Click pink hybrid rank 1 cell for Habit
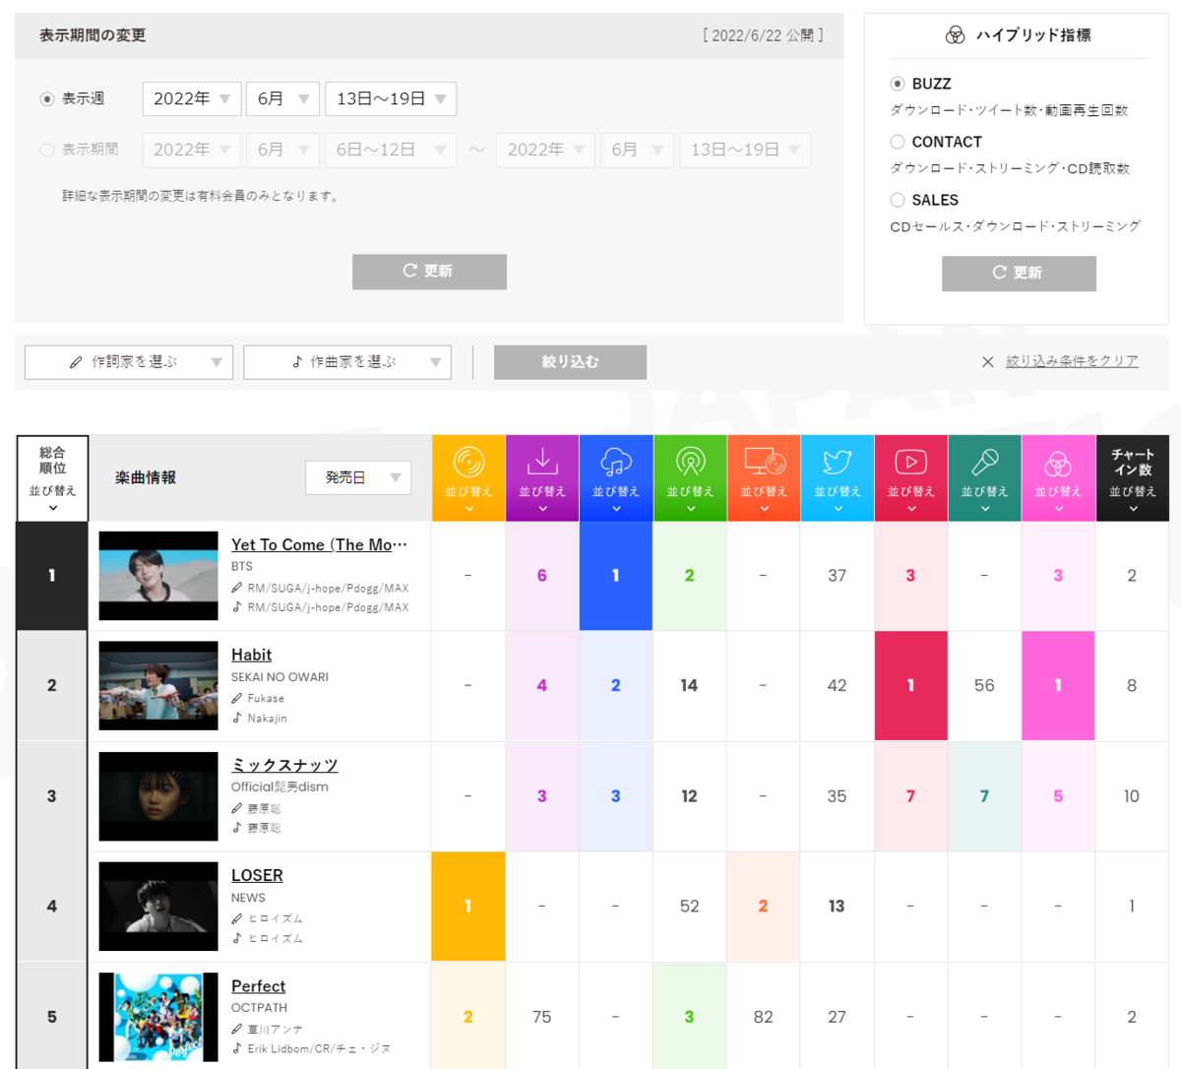This screenshot has height=1069, width=1181. pyautogui.click(x=1059, y=686)
